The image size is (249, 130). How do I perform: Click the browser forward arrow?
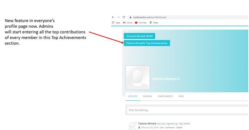[x=119, y=17]
